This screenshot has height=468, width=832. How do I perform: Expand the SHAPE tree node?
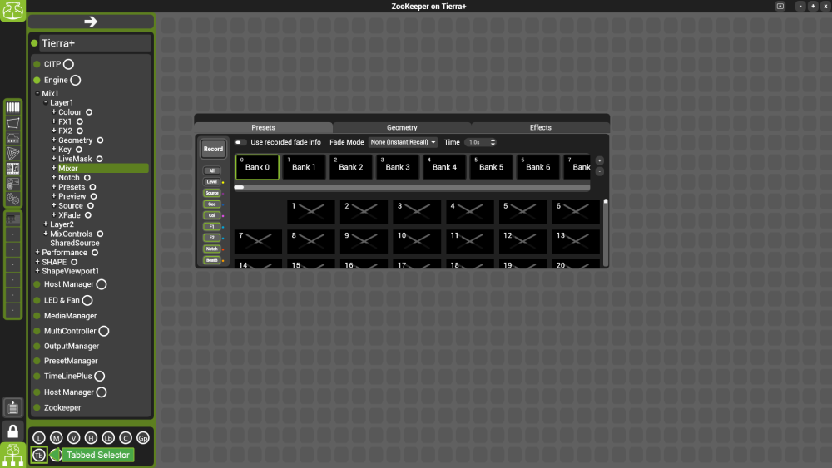[x=37, y=262]
